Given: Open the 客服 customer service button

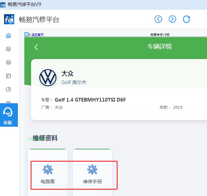Looking at the screenshot, I should click(x=9, y=115).
